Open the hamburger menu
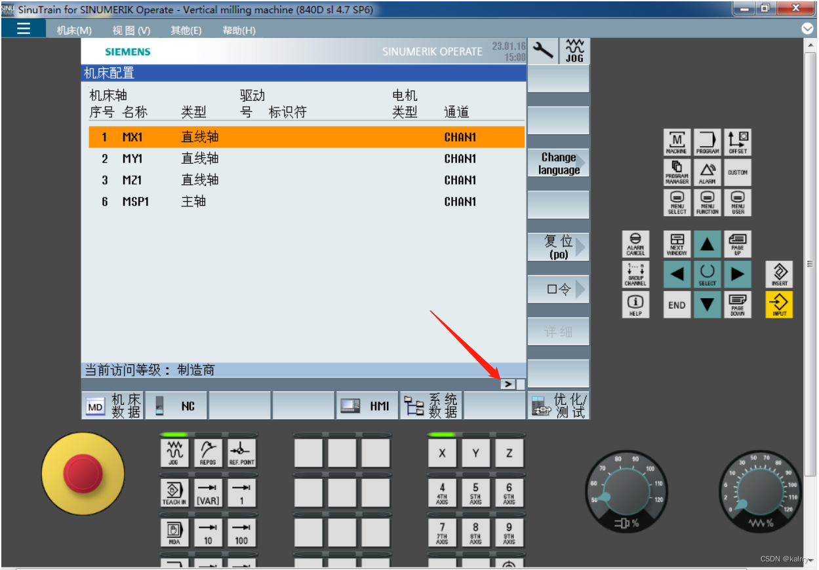Viewport: 819px width, 570px height. pos(24,28)
